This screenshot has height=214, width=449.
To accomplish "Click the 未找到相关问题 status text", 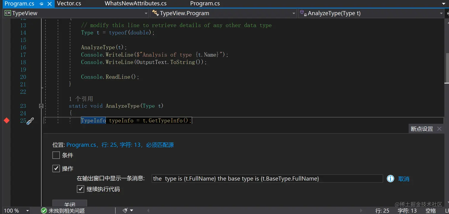I will (67, 211).
